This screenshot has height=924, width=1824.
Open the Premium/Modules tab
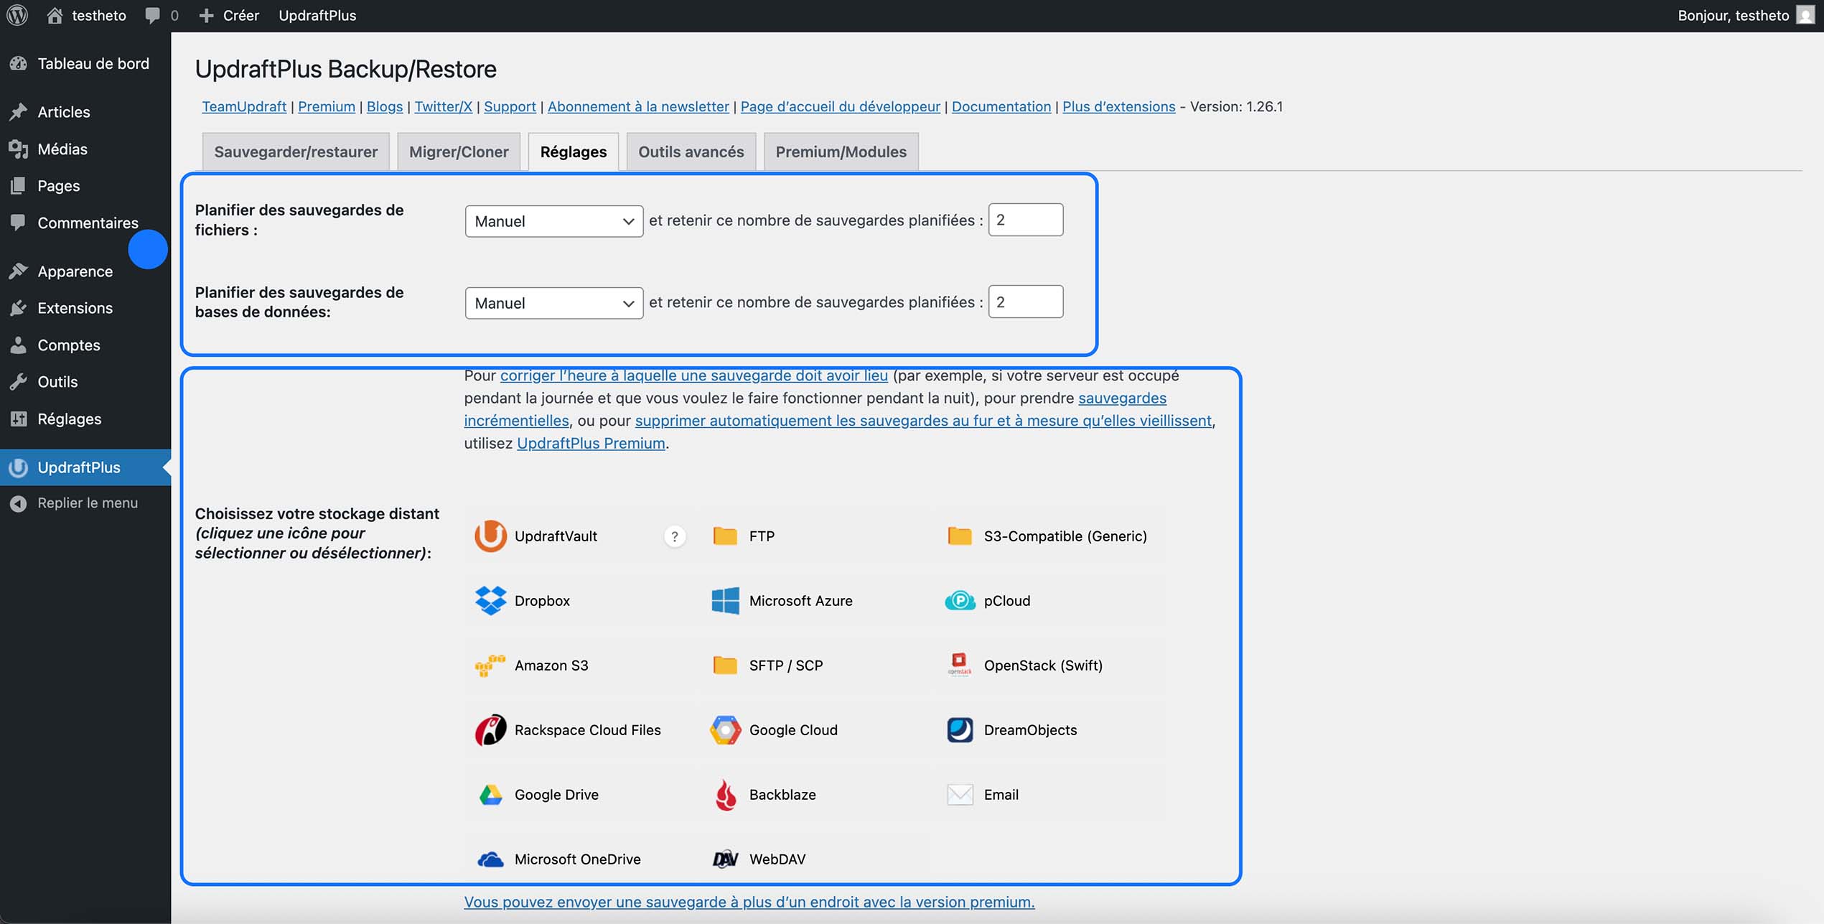[x=841, y=151]
